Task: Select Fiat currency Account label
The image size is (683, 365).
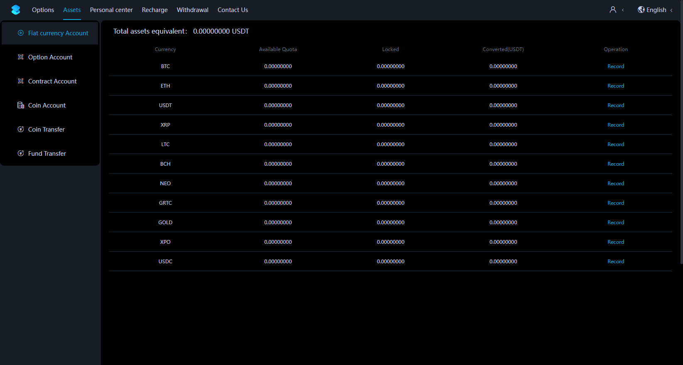Action: 58,33
